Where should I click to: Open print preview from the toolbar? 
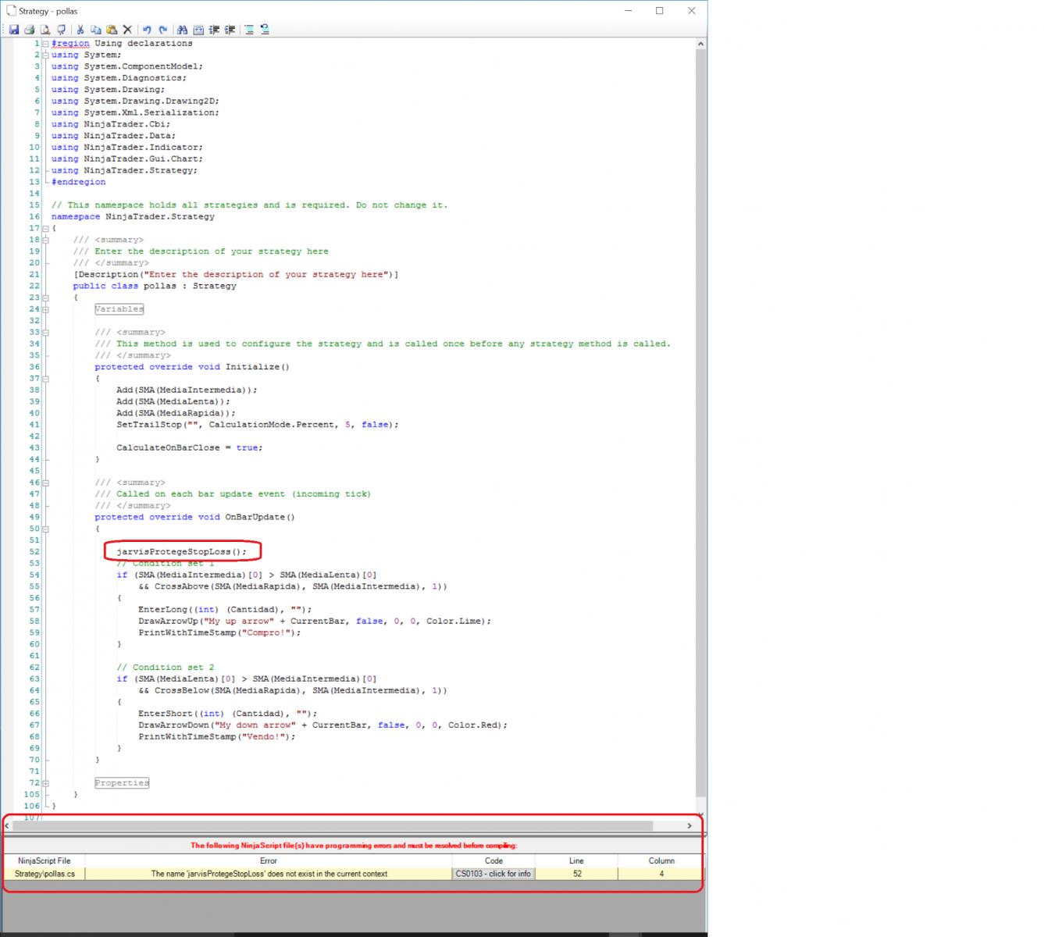[x=45, y=30]
